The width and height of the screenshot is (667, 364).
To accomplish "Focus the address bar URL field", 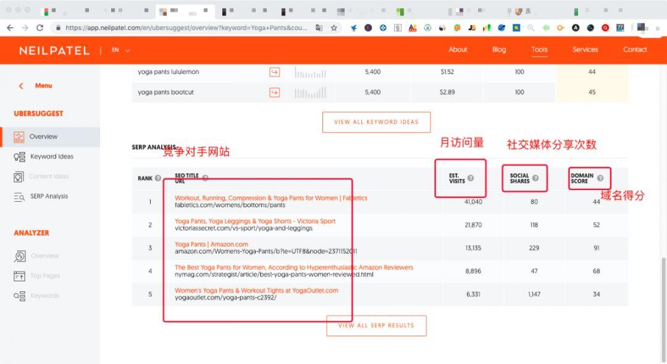I will click(x=186, y=28).
